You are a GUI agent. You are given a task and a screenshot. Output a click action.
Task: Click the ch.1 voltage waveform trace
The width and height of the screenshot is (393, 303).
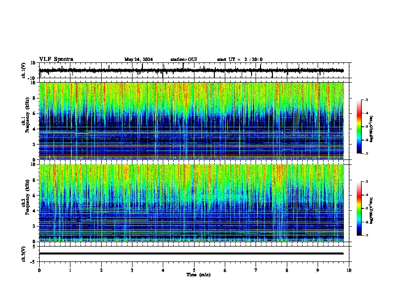point(191,70)
